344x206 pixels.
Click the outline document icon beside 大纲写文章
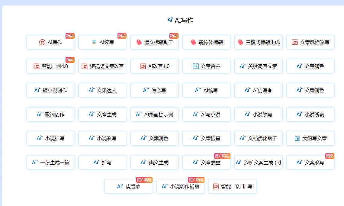pos(297,138)
